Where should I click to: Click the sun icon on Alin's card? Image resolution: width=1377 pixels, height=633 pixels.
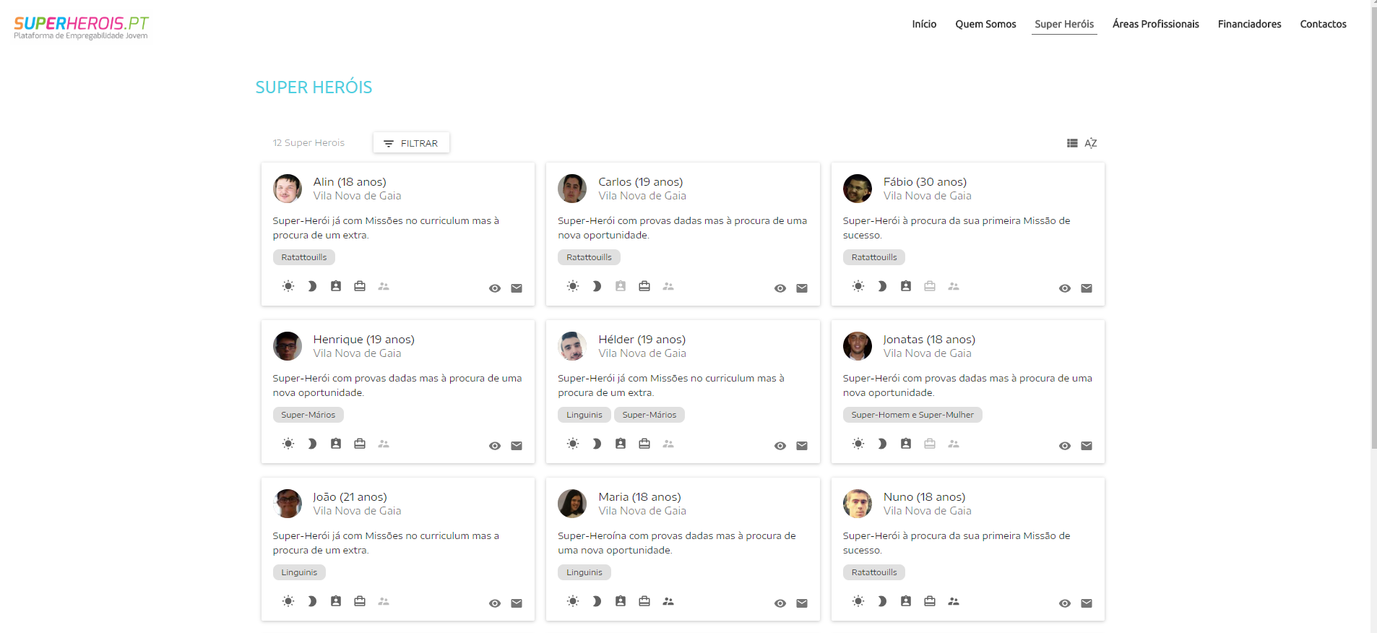288,286
